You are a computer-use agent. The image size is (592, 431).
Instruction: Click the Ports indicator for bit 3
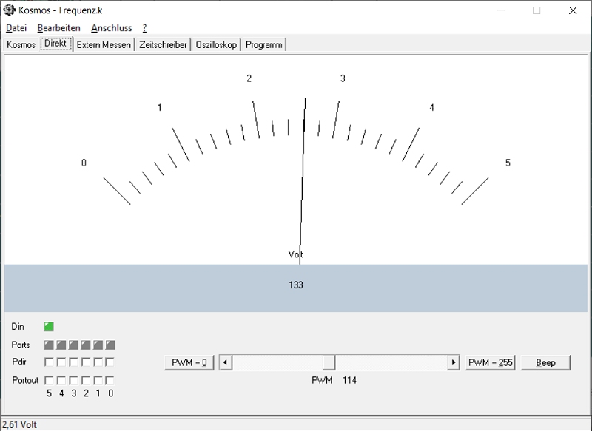(x=73, y=345)
